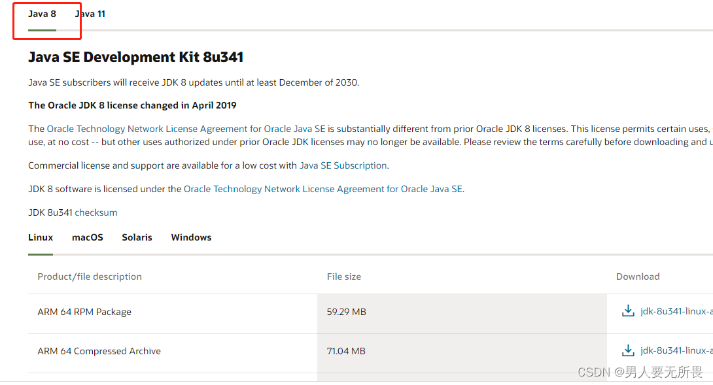Click the download icon for ARM 64 RPM Package
This screenshot has width=713, height=385.
tap(628, 311)
